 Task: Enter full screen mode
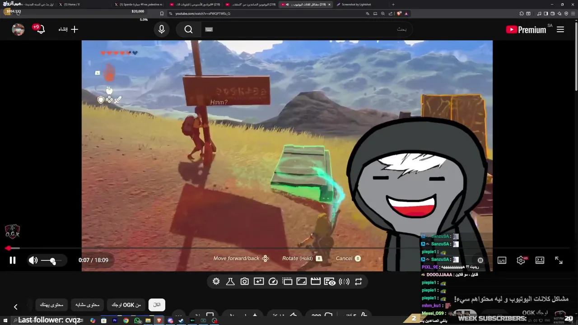(559, 260)
